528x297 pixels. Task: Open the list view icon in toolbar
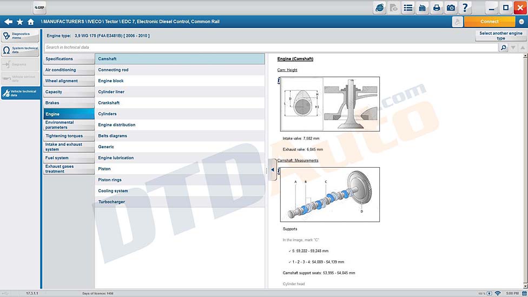point(408,8)
